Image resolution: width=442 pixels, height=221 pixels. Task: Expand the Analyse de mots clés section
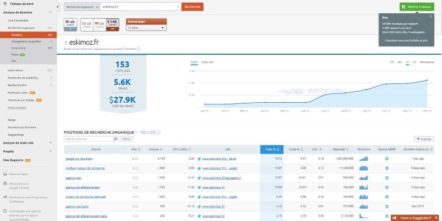click(50, 143)
